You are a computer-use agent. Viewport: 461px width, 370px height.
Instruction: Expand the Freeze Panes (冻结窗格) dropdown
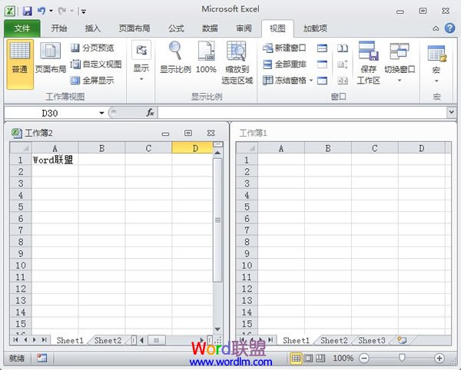pos(311,80)
